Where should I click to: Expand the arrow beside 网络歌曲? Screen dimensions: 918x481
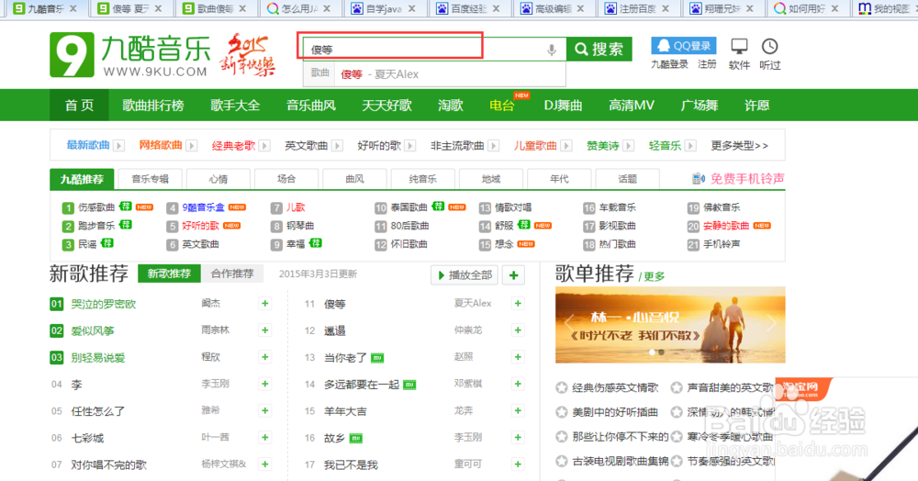[192, 146]
